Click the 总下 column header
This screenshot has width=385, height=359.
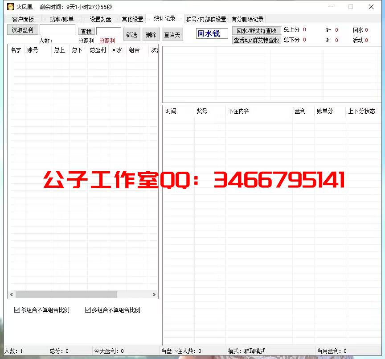click(78, 50)
